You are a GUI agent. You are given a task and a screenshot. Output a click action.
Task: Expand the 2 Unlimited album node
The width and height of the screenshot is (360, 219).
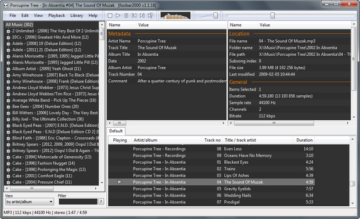[x=8, y=31]
